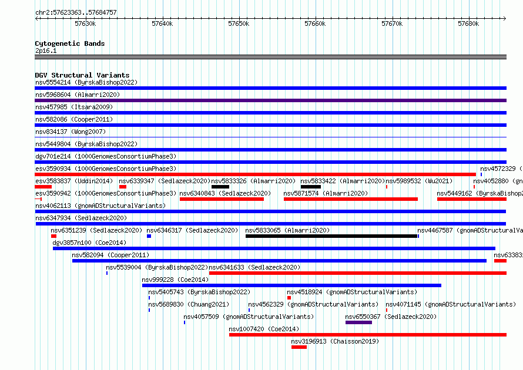Image resolution: width=523 pixels, height=370 pixels.
Task: Click the long black bar under nsv5833065
Action: (331, 236)
